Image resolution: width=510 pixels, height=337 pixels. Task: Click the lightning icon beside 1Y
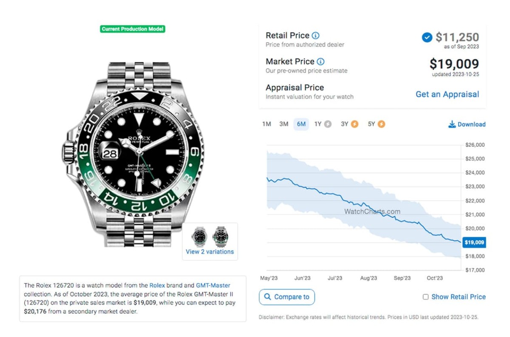(x=328, y=124)
